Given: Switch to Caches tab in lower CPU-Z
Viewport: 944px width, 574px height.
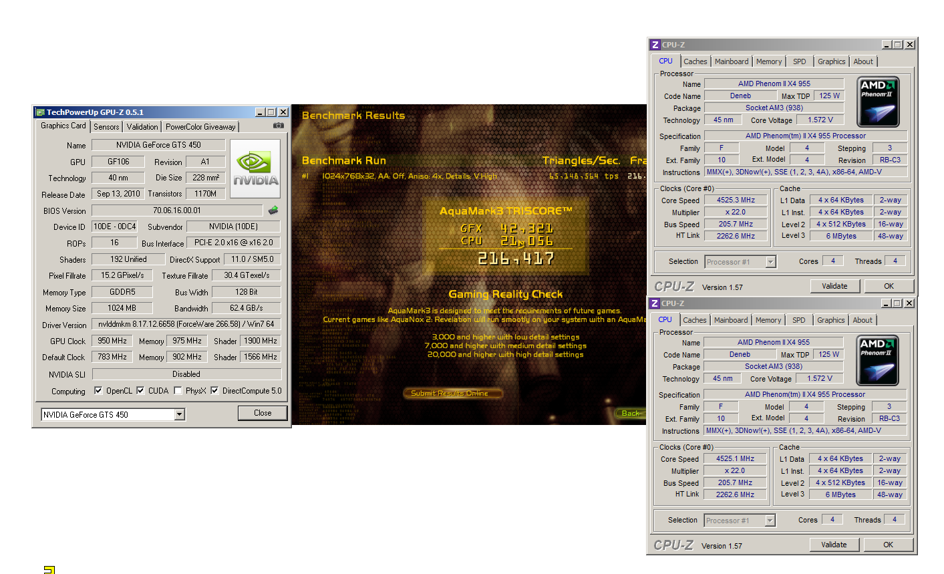Looking at the screenshot, I should pos(695,320).
